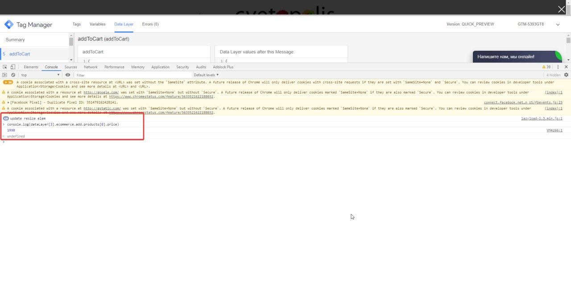
Task: Toggle the device toolbar icon
Action: click(x=12, y=67)
